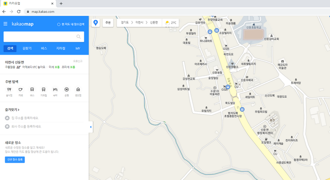The width and height of the screenshot is (330, 180).
Task: Select the 카카오맵 browser tab
Action: coord(28,4)
